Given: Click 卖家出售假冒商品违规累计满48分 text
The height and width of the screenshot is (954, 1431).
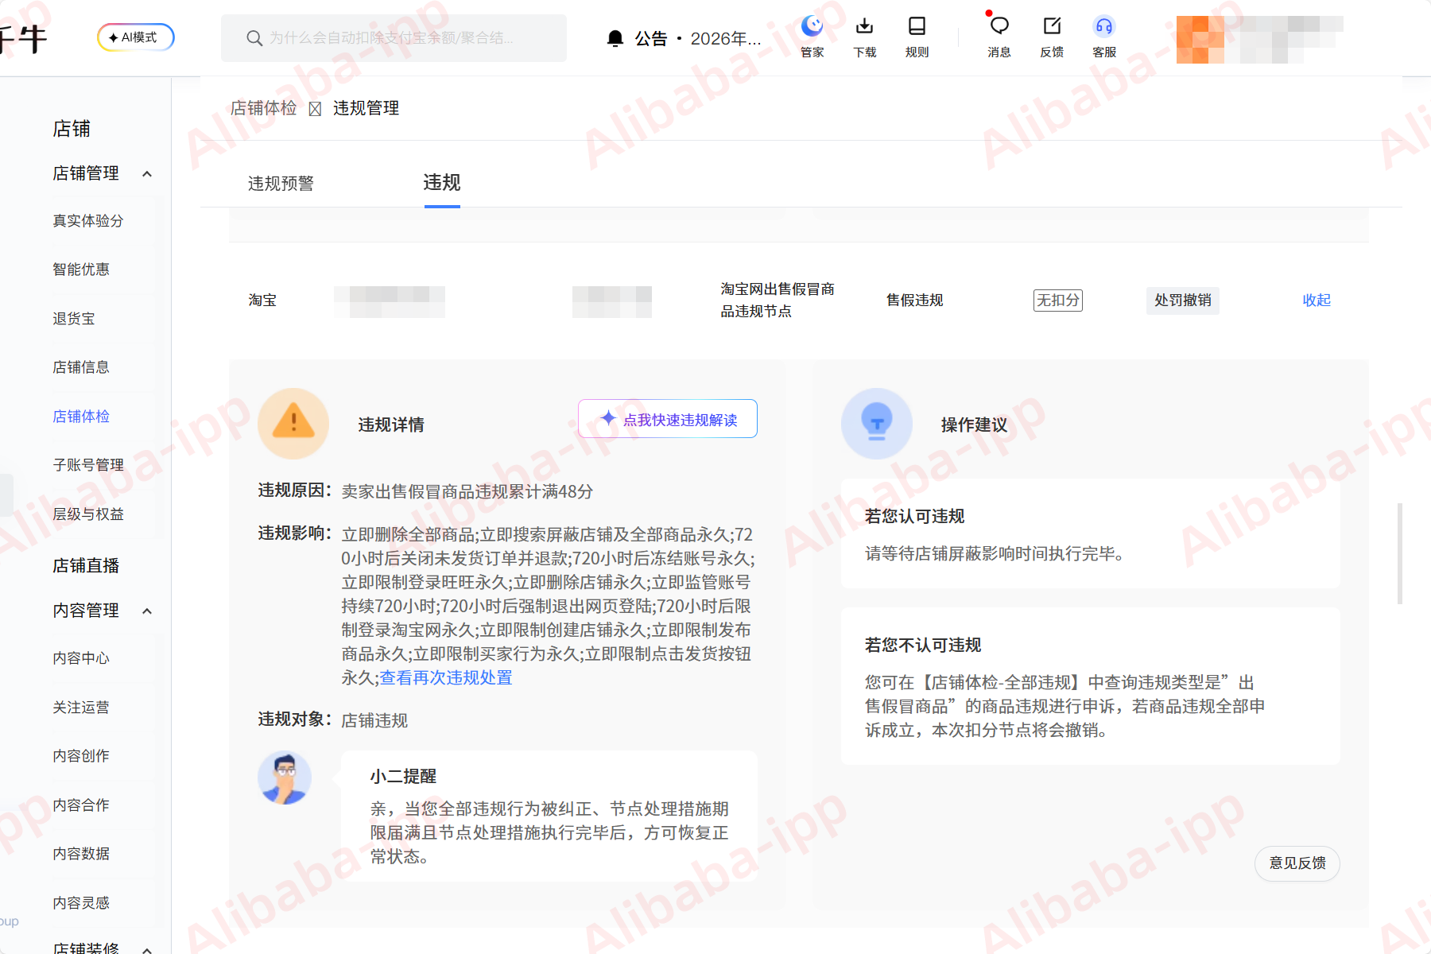Looking at the screenshot, I should tap(467, 491).
